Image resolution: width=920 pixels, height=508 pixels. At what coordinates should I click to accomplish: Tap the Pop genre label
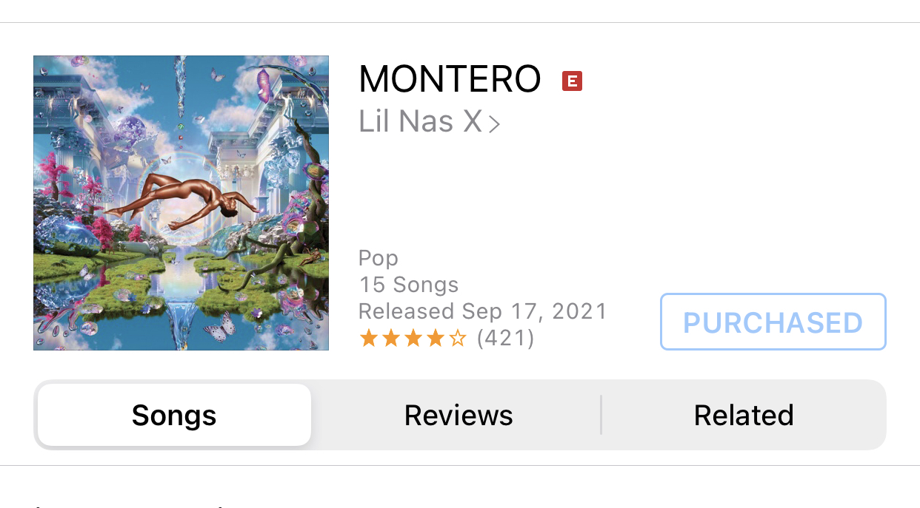click(x=379, y=259)
